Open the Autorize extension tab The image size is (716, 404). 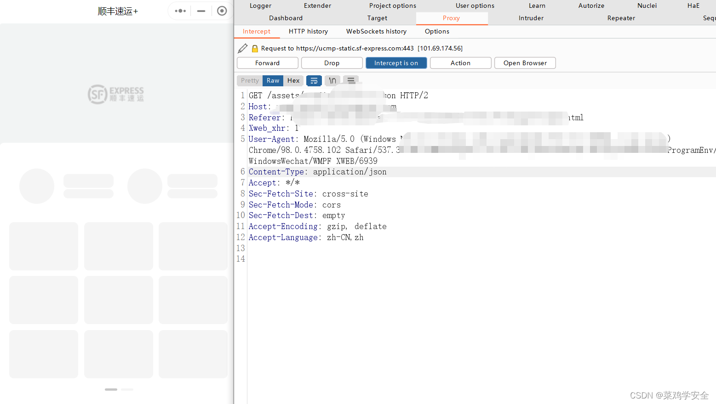point(591,6)
